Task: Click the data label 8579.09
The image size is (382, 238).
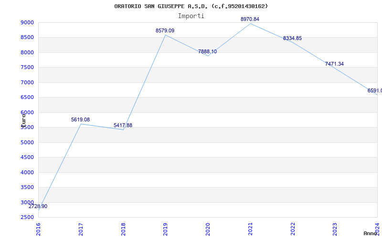Action: point(165,31)
